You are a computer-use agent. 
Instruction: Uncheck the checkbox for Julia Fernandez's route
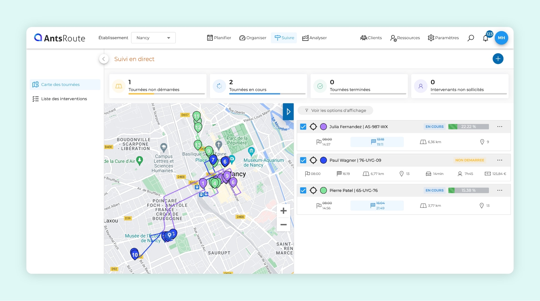tap(303, 126)
